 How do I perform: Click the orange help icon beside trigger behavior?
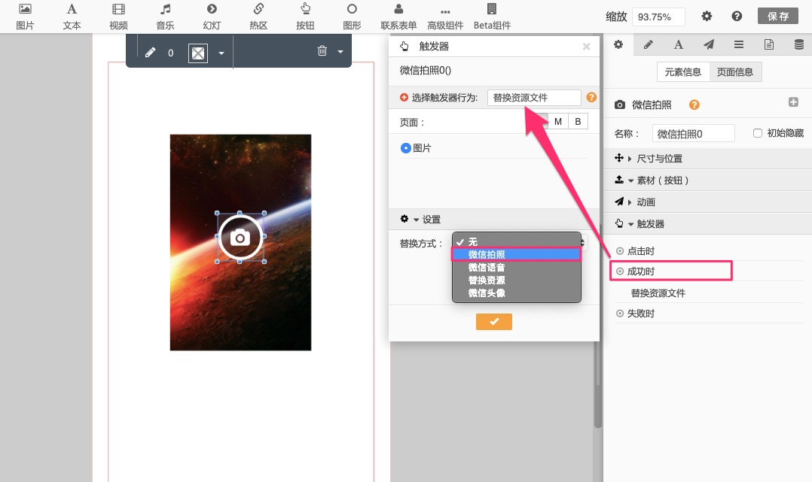tap(591, 98)
